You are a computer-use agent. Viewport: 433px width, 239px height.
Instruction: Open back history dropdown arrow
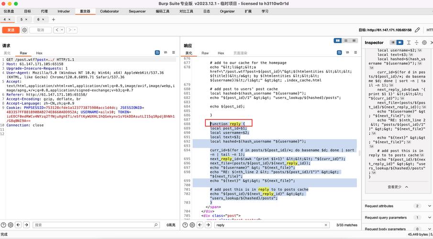(62, 30)
